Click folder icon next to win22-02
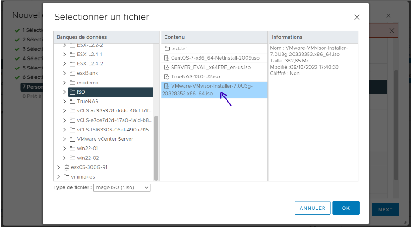This screenshot has width=412, height=227. point(72,158)
